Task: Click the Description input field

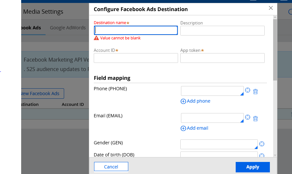Action: 222,31
